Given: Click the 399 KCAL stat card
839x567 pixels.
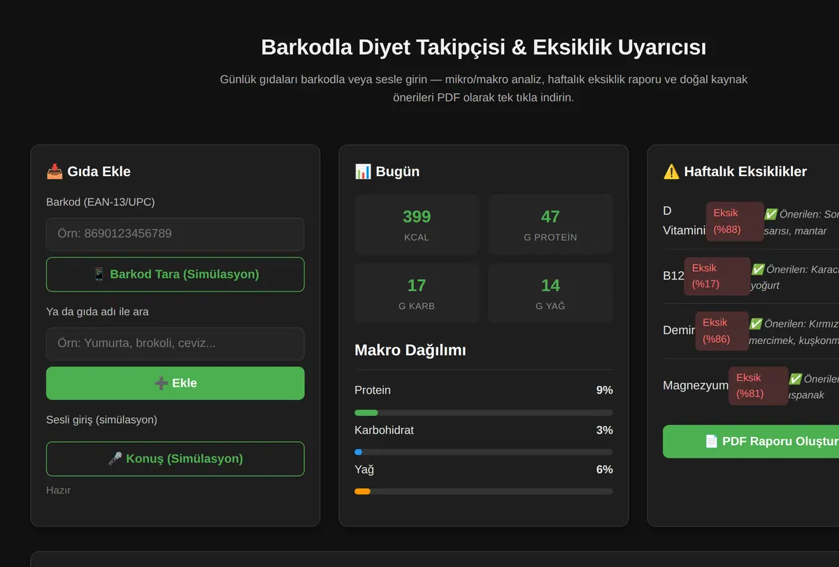Looking at the screenshot, I should [x=417, y=224].
